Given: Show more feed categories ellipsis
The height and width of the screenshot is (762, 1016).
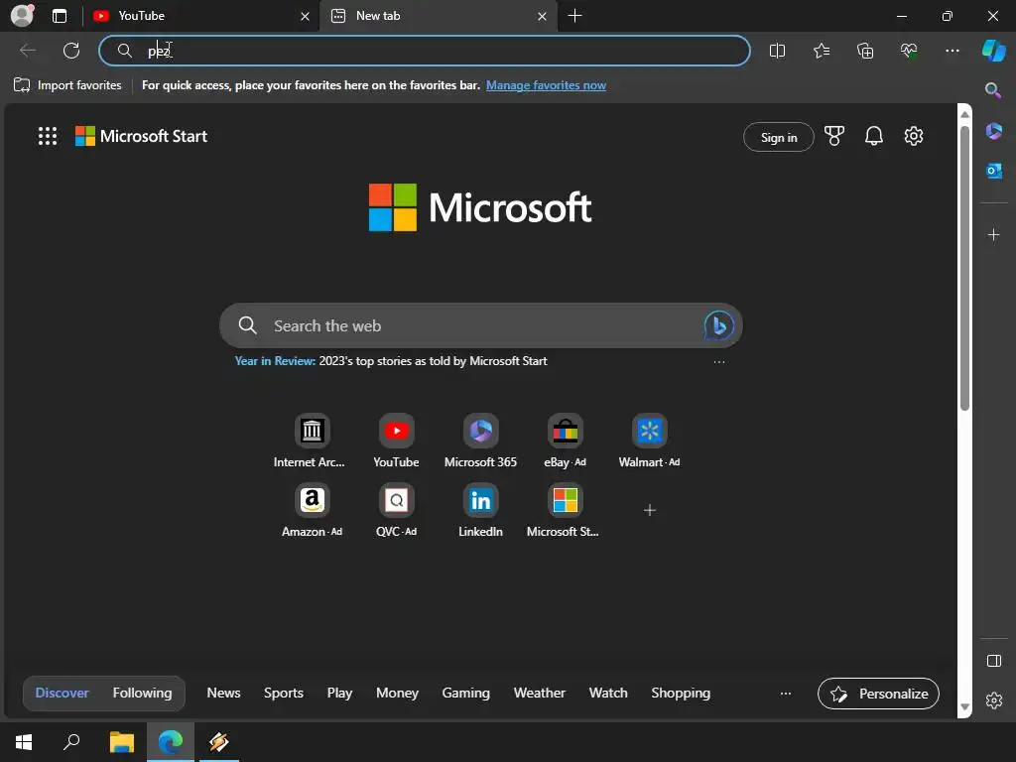Looking at the screenshot, I should tap(786, 694).
